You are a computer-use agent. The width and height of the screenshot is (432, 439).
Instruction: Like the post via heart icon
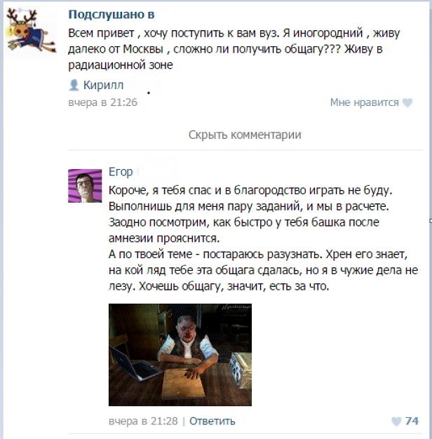tap(407, 103)
